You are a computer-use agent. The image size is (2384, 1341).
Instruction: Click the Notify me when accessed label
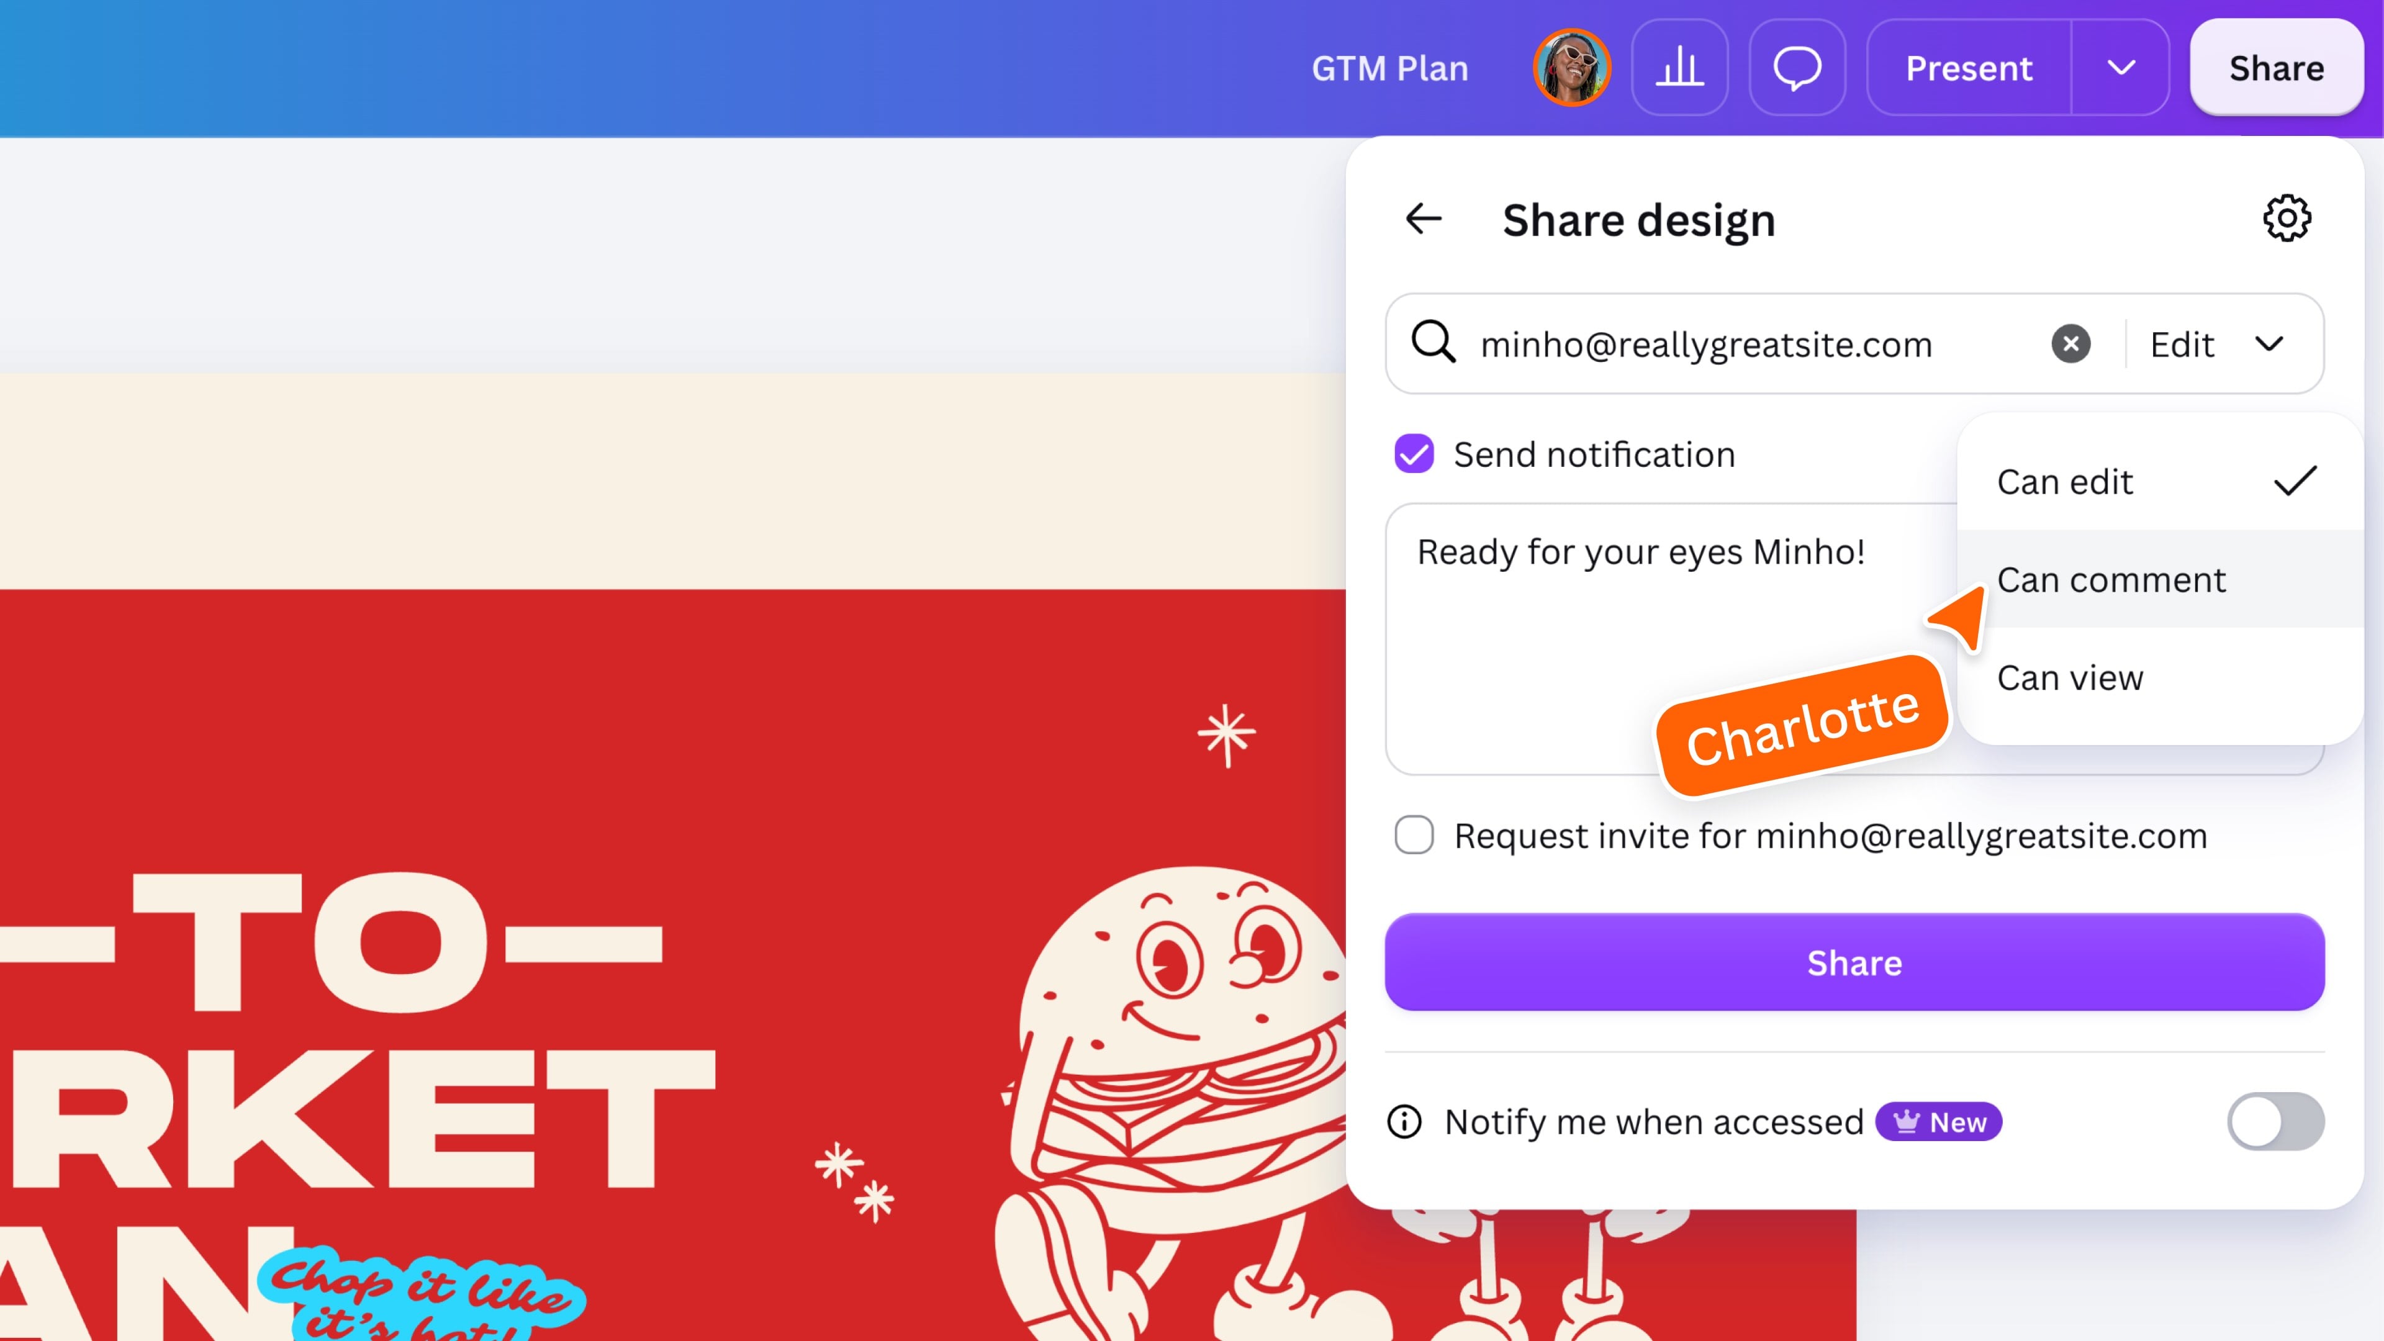tap(1654, 1122)
